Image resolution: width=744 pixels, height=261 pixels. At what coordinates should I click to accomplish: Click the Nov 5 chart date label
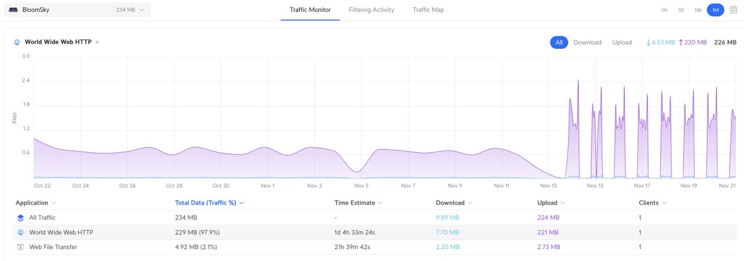tap(361, 186)
